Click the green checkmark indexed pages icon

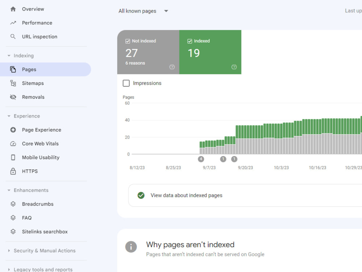(x=141, y=195)
